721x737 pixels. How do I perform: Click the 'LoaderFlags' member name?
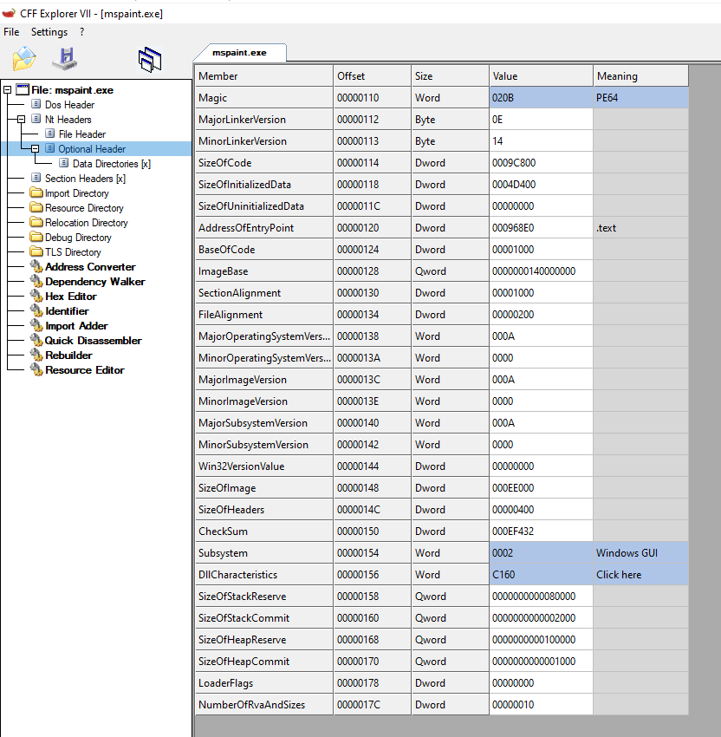pos(225,683)
